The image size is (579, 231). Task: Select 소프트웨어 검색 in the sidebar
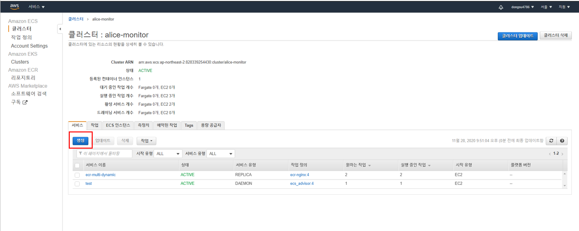click(x=29, y=94)
